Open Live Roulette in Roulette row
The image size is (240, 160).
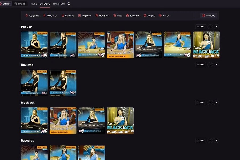(34, 83)
